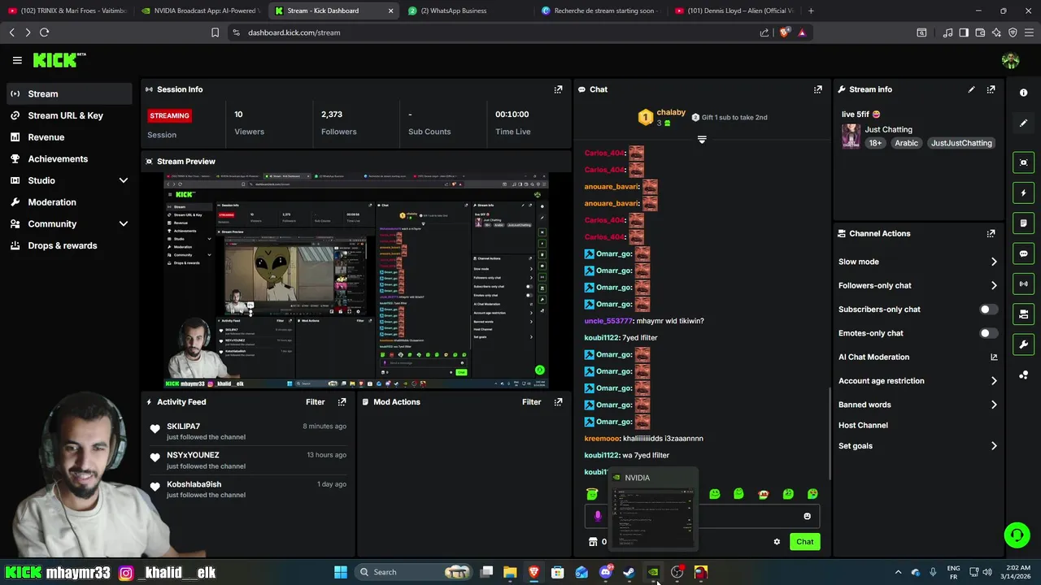Image resolution: width=1041 pixels, height=585 pixels.
Task: Open Activity Feed Filter dropdown
Action: [316, 402]
